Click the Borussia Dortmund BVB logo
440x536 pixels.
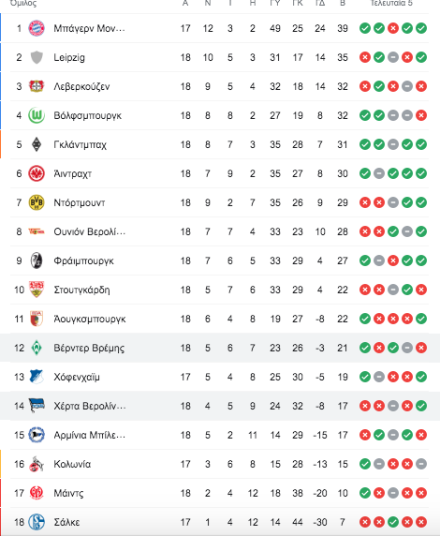pyautogui.click(x=37, y=202)
